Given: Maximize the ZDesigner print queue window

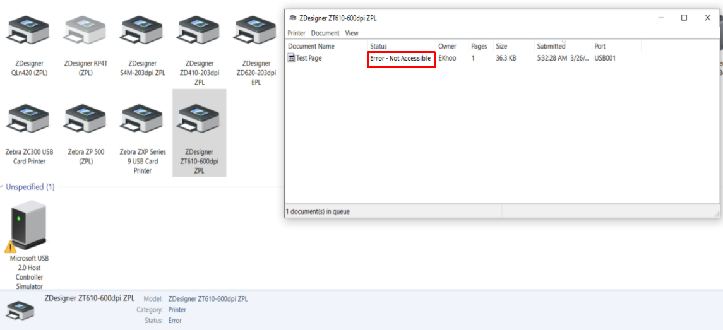Looking at the screenshot, I should point(684,18).
